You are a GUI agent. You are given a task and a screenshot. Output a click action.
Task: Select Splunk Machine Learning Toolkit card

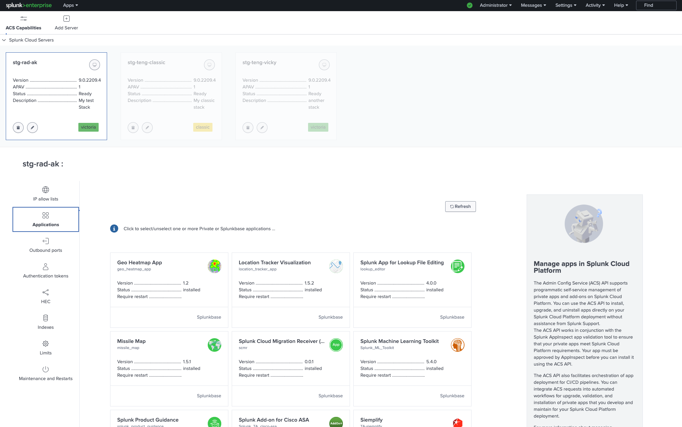coord(412,369)
